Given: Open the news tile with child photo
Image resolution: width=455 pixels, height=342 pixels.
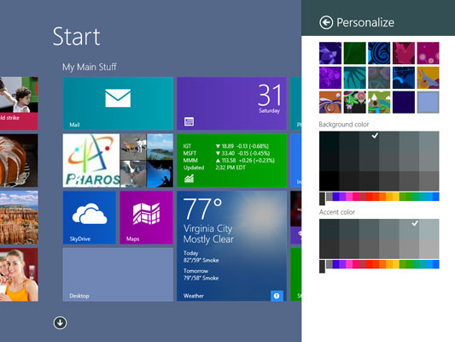Looking at the screenshot, I should click(19, 103).
